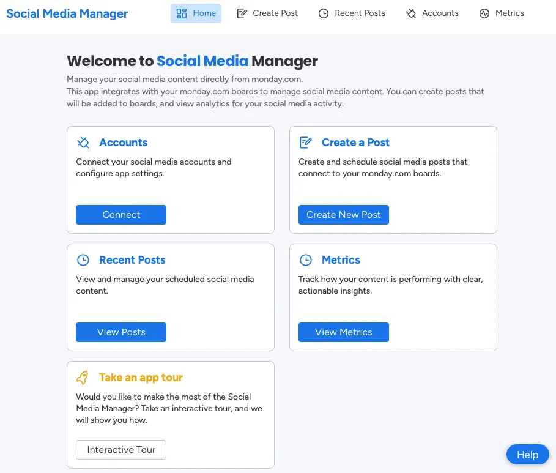
Task: Click the Accounts card heading
Action: 123,143
